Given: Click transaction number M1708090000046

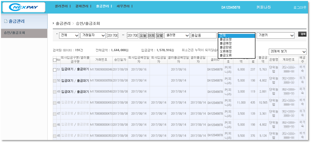Looking at the screenshot, I should (x=101, y=69).
